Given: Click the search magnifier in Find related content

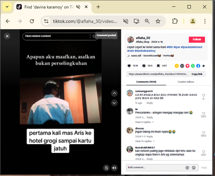Looking at the screenshot, I should [x=94, y=36].
